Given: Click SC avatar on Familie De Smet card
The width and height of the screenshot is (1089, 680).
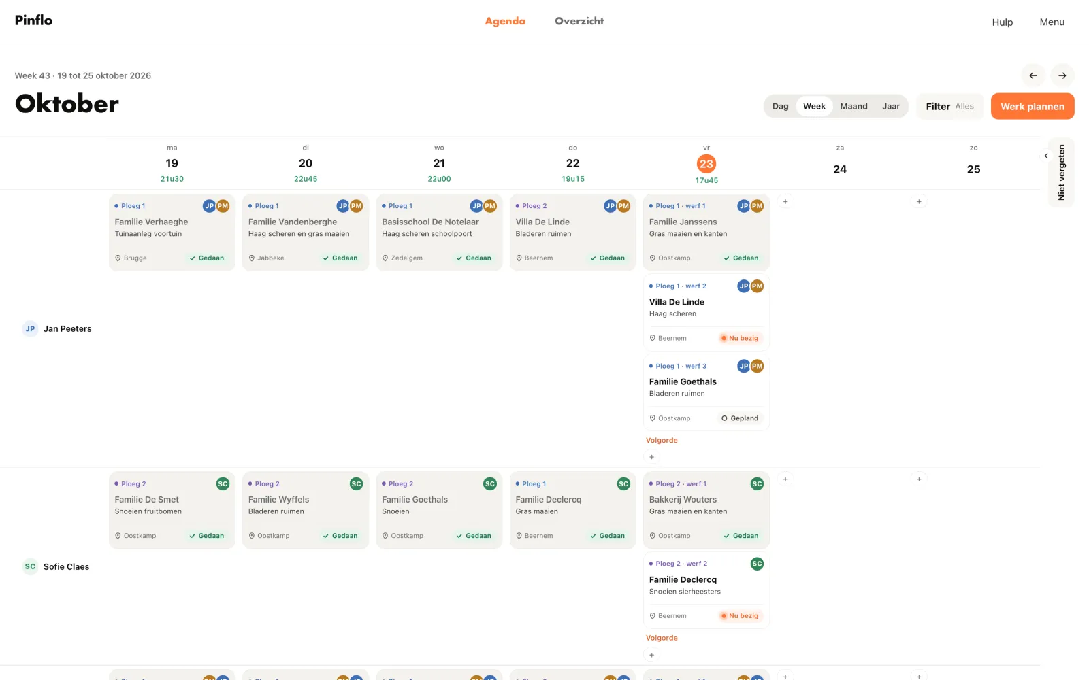Looking at the screenshot, I should [x=223, y=483].
